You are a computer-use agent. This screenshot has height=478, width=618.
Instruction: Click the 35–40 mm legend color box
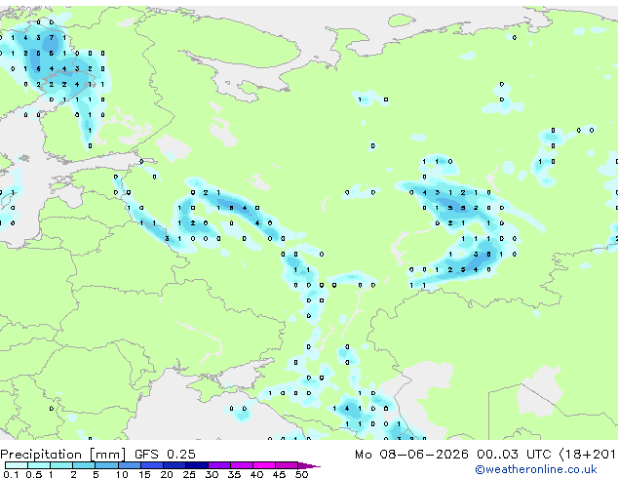pos(241,465)
